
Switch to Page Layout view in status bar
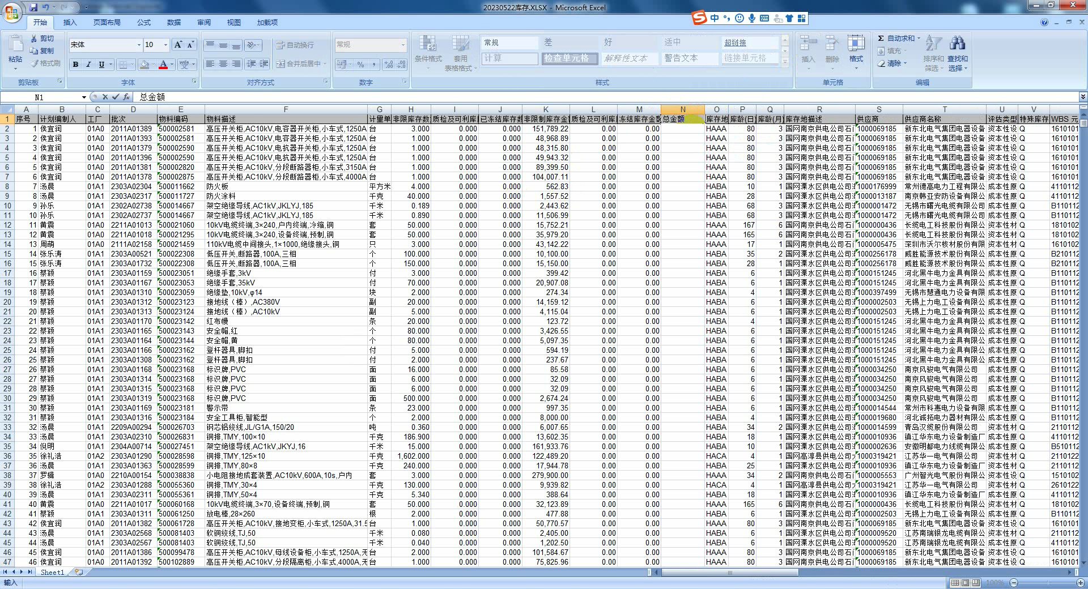[966, 583]
